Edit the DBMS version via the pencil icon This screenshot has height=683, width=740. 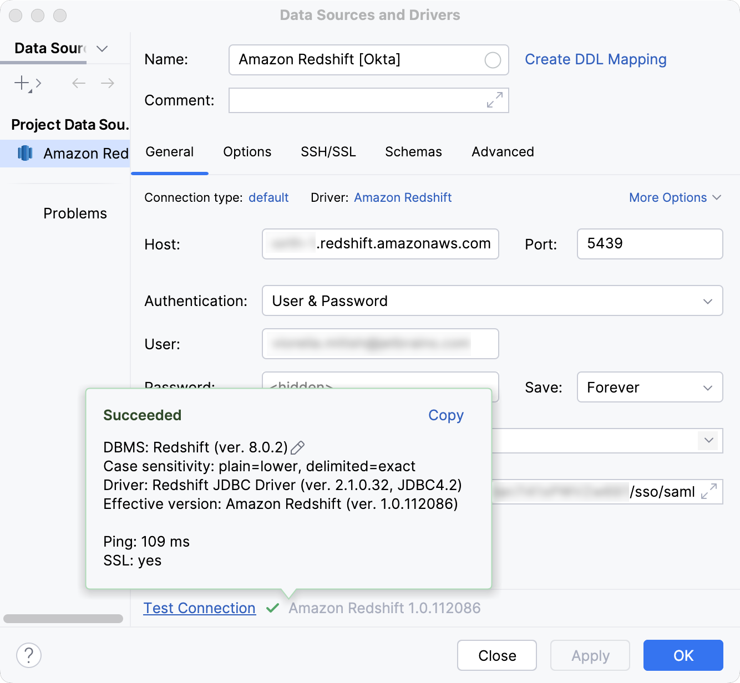pyautogui.click(x=298, y=447)
